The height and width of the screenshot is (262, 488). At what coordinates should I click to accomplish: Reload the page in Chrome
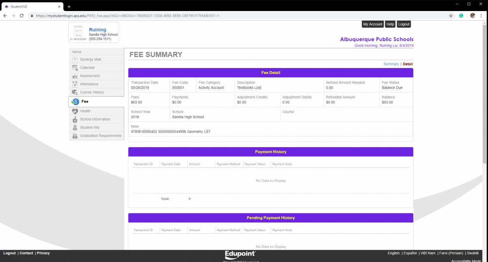22,16
